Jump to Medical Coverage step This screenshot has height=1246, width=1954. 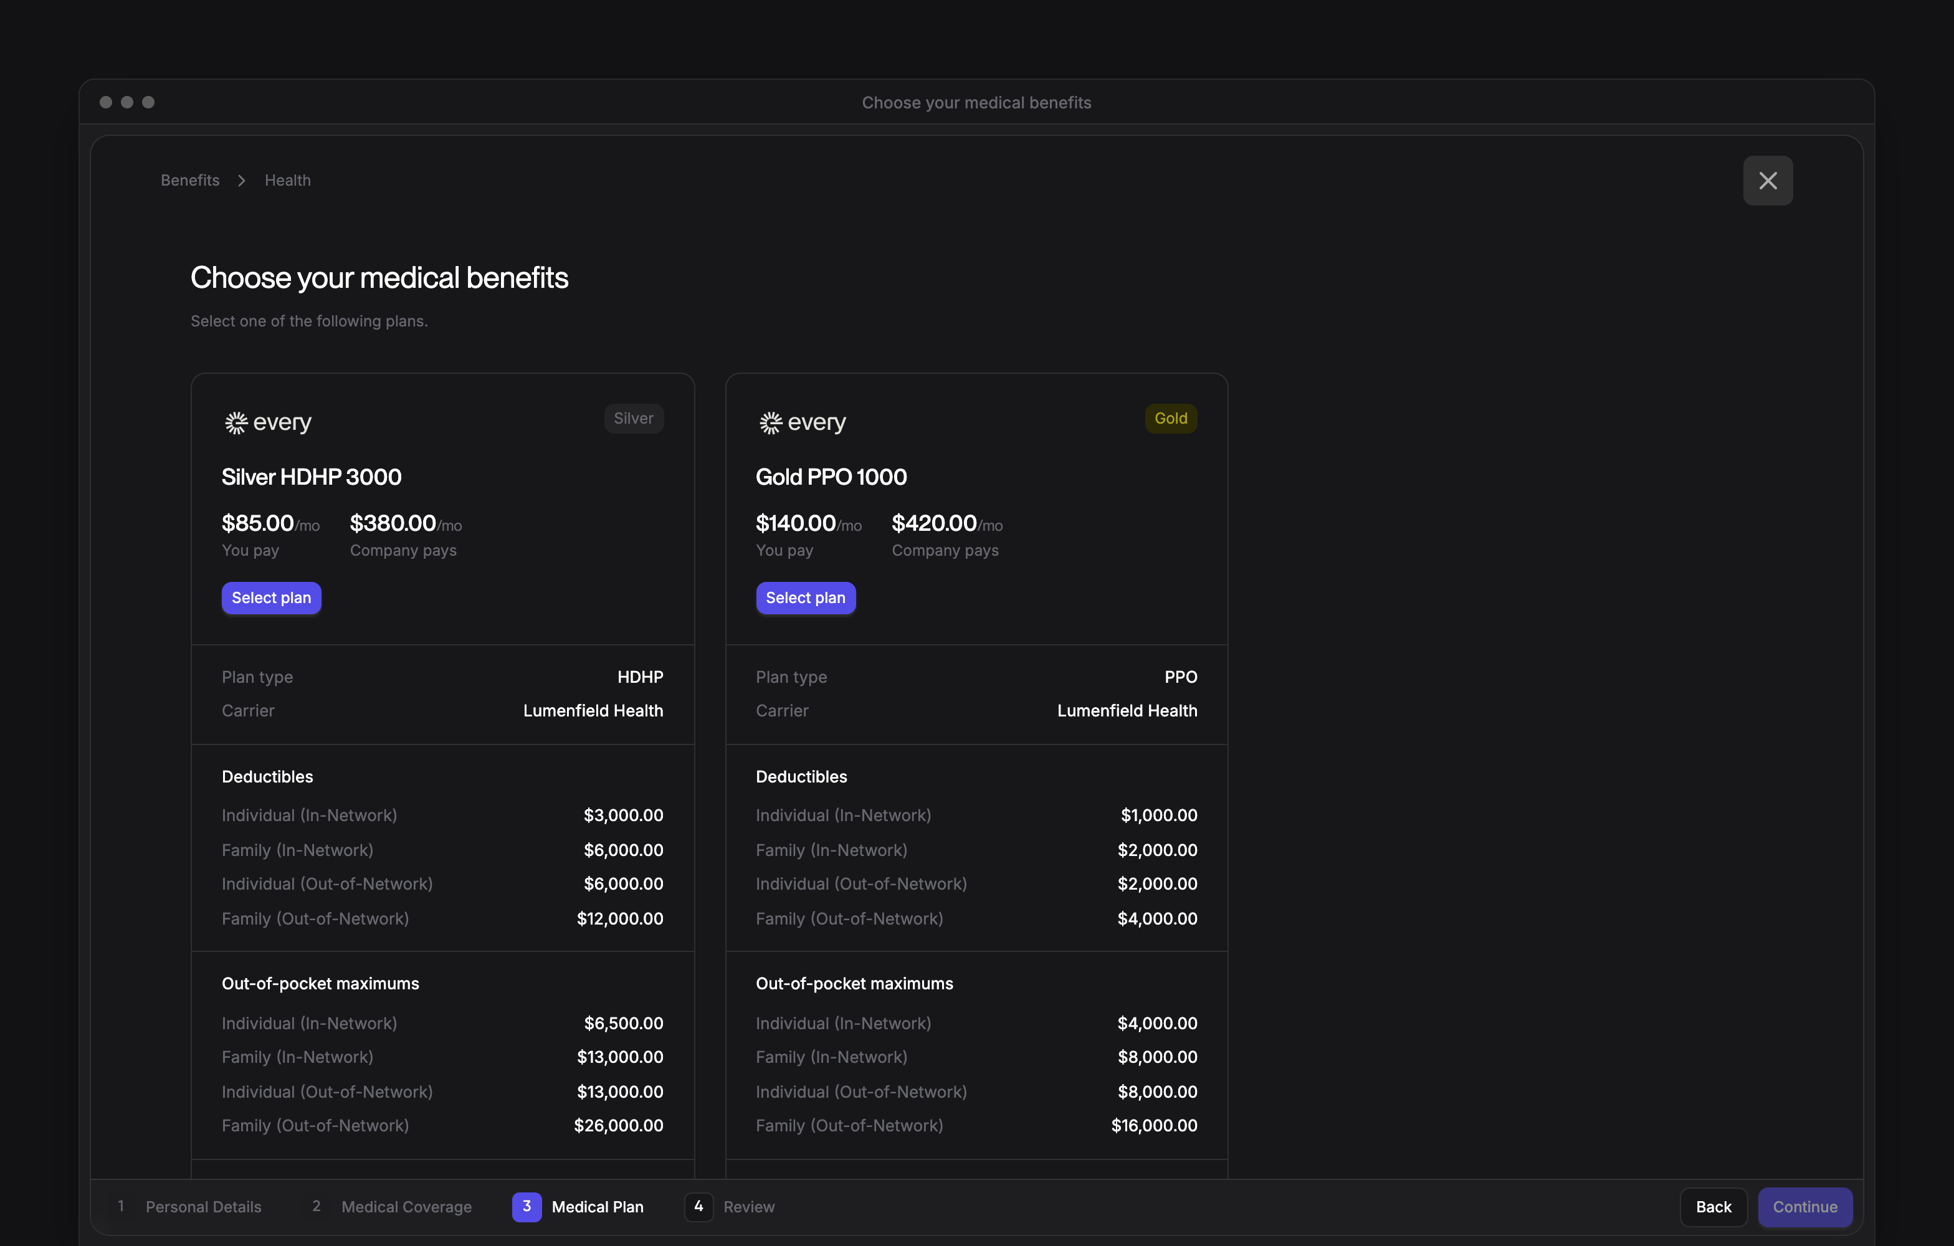[406, 1207]
